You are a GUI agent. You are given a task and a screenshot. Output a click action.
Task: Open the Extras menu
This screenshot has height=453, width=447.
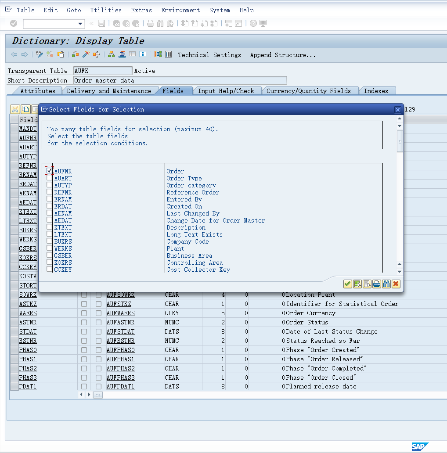pos(141,10)
